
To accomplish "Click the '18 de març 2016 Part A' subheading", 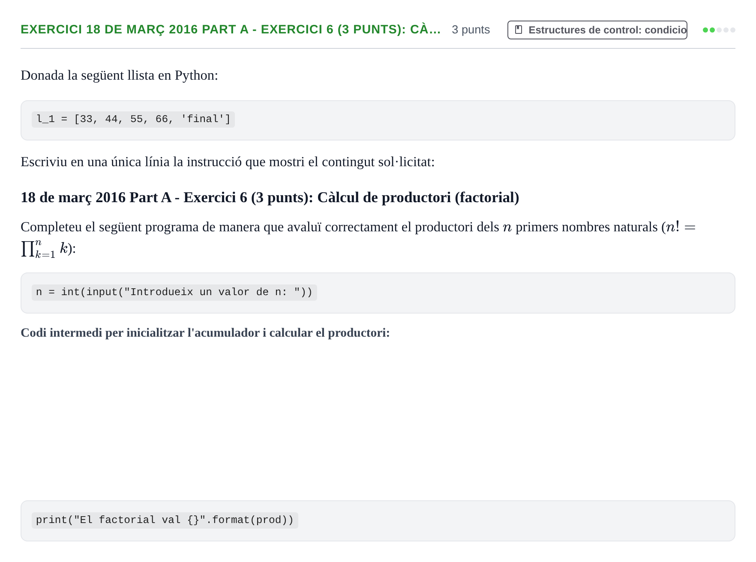I will coord(270,197).
